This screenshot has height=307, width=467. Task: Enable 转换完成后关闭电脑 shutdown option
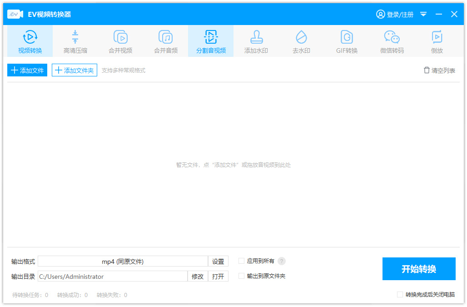click(400, 295)
